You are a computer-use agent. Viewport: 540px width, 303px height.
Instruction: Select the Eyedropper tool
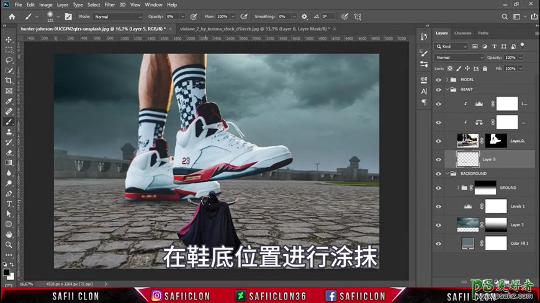(x=9, y=101)
